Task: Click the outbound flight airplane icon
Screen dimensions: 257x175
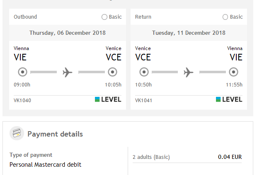Action: coord(68,72)
